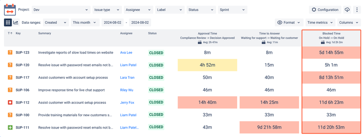Click the Blocked Time column average icon
Image resolution: width=364 pixels, height=137 pixels.
click(x=322, y=43)
